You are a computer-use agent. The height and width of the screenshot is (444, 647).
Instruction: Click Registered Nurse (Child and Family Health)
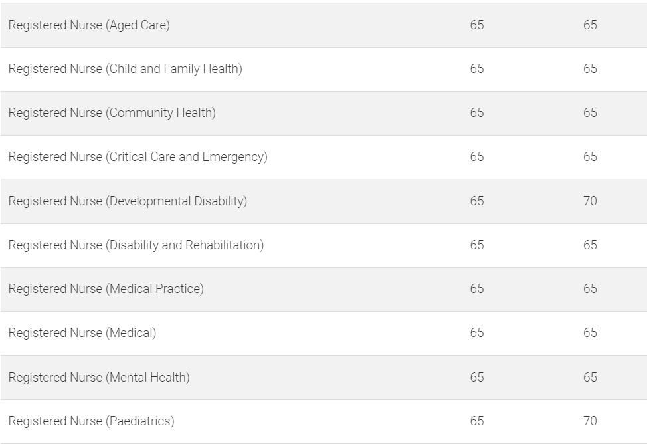(x=126, y=69)
